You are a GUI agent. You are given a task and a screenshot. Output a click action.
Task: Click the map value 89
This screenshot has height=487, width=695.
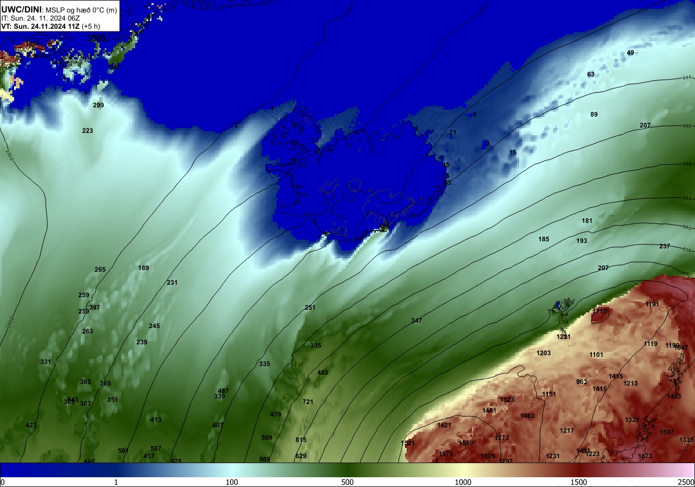594,114
